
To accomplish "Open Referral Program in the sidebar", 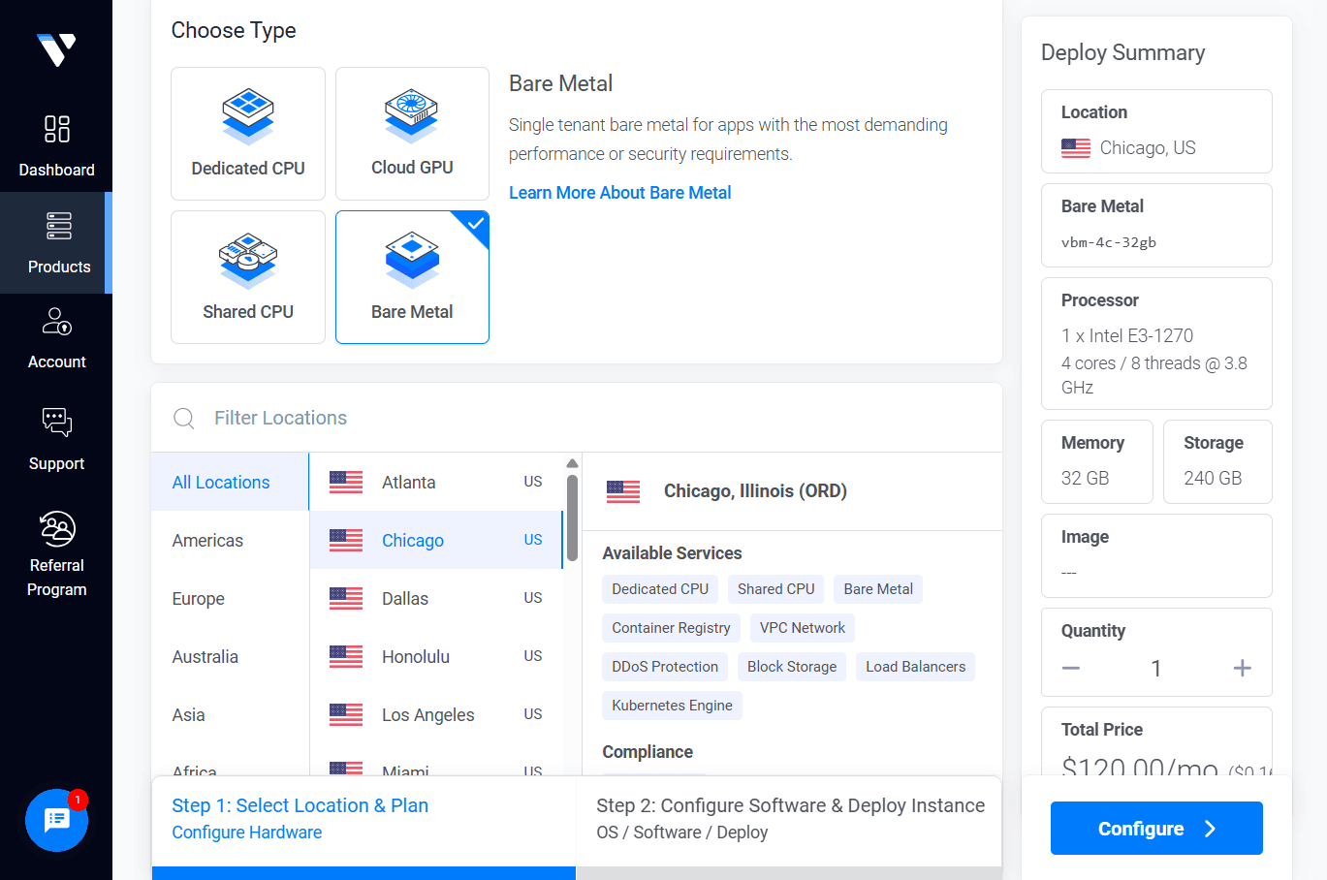I will point(56,554).
